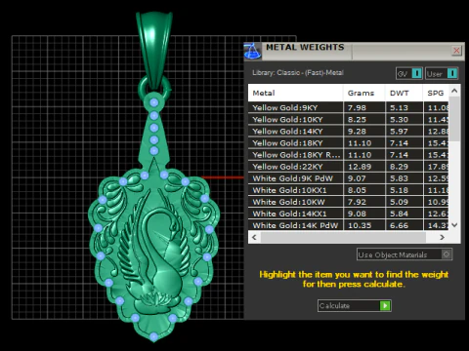Sort table by Metal column header
The height and width of the screenshot is (351, 469).
tap(295, 93)
